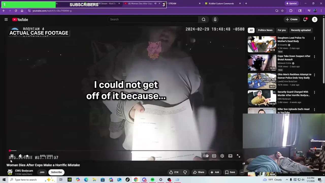Open TikTok from the taskbar
325x183 pixels.
coord(127,180)
